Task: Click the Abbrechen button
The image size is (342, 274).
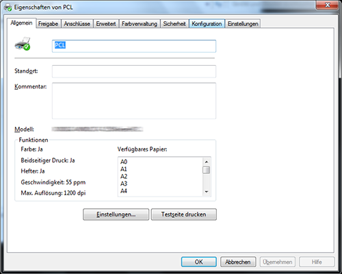Action: point(238,262)
